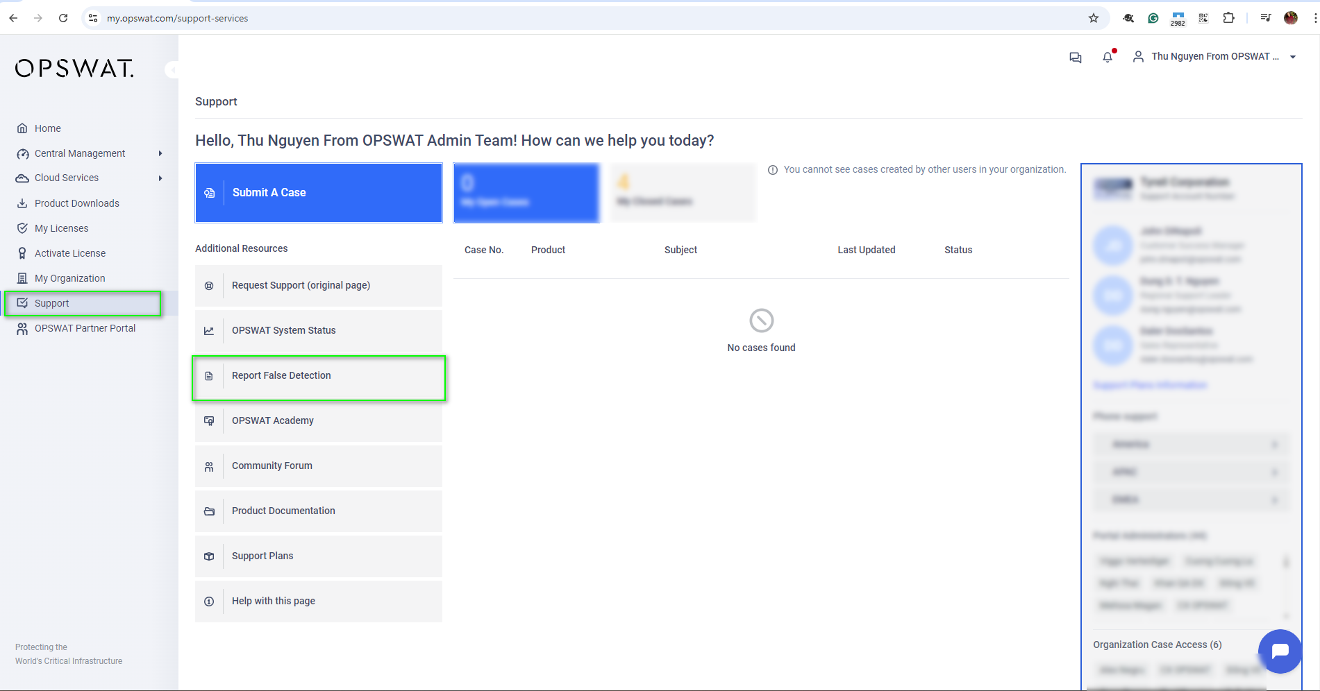Expand the user account dropdown arrow
This screenshot has width=1320, height=691.
pos(1293,57)
